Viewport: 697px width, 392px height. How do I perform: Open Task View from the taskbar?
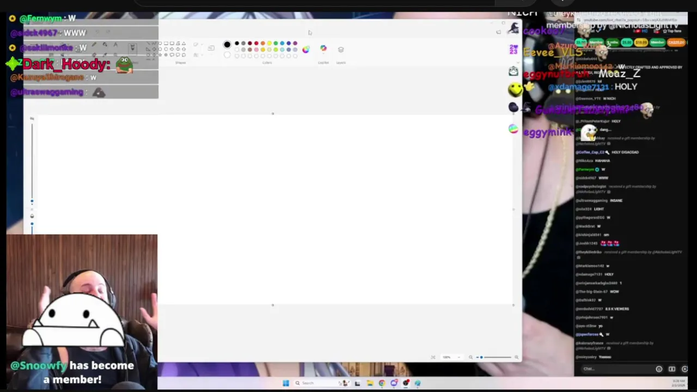(x=357, y=383)
